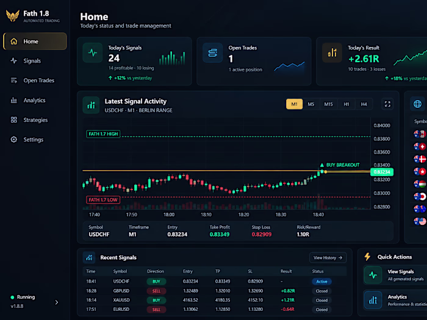Select the GBPUSD symbol cell
Screen dimensions: 427x320
click(x=121, y=291)
